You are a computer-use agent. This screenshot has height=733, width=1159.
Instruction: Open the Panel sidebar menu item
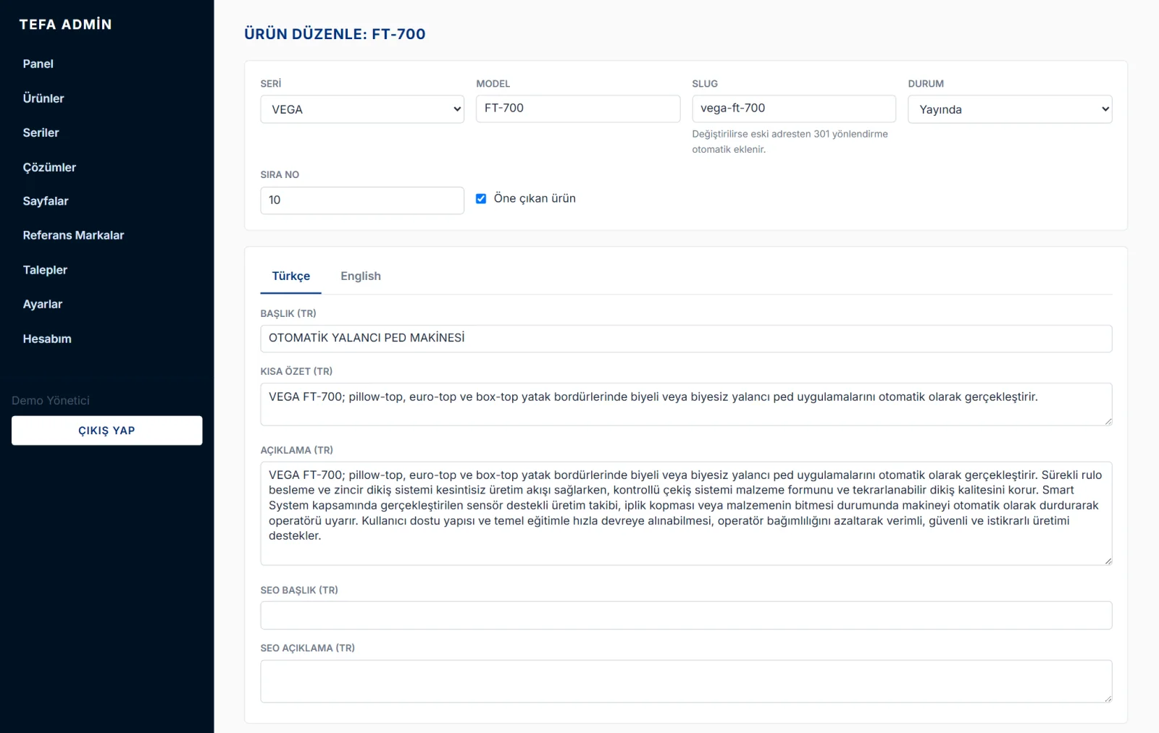pyautogui.click(x=38, y=64)
